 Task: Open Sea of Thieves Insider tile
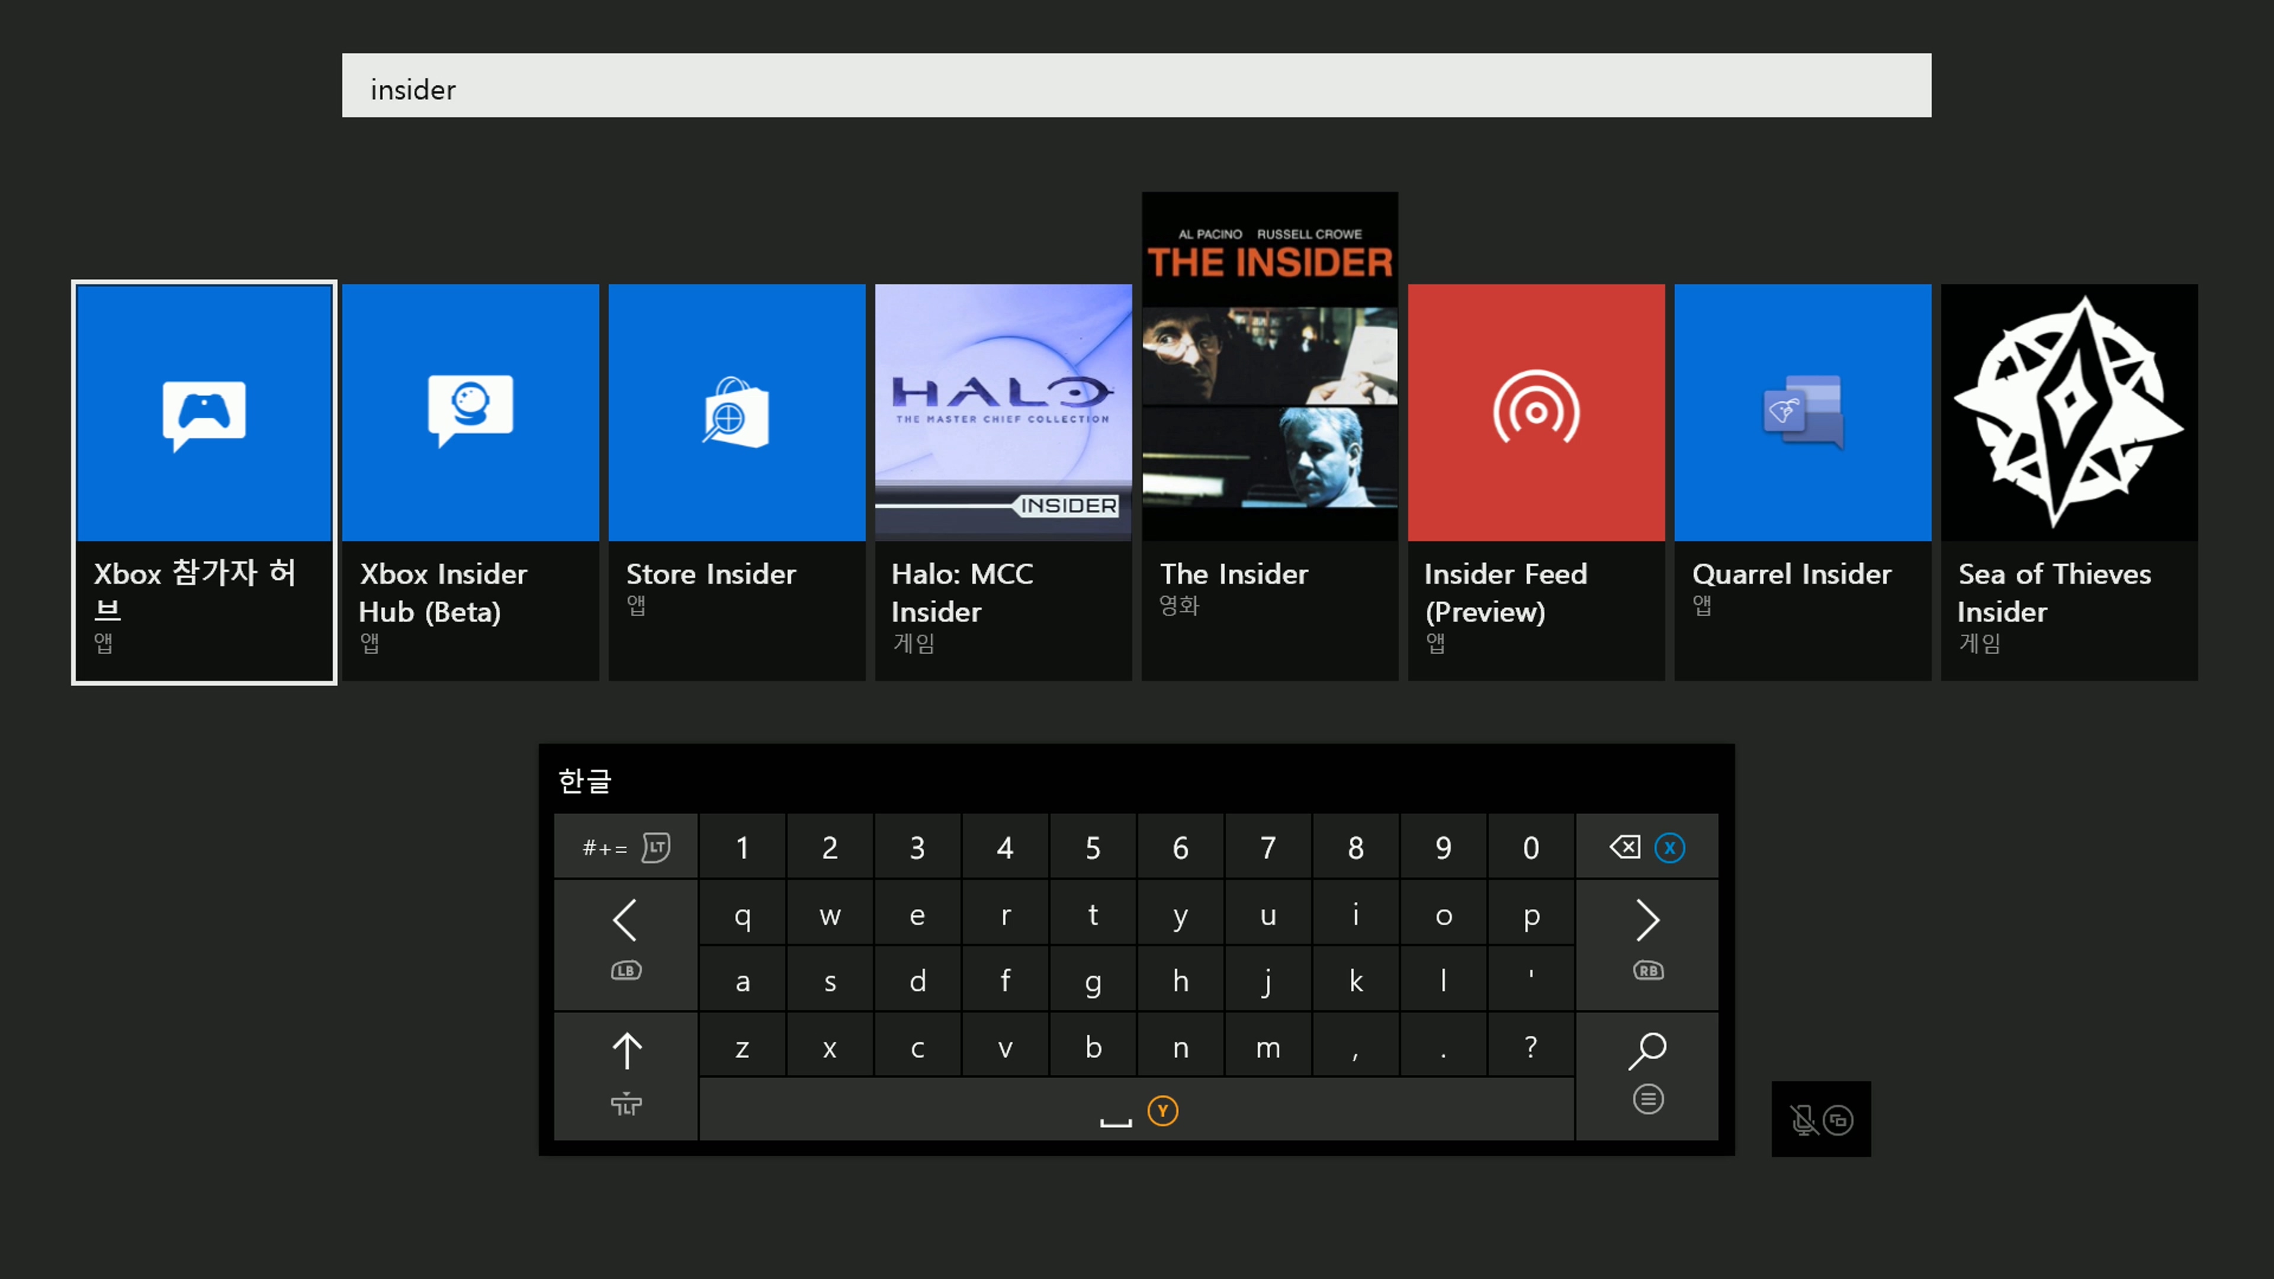click(x=2069, y=482)
